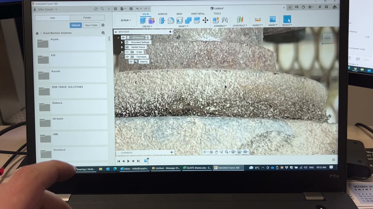Screen dimensions: 373x209
Task: Click the New Folder button
Action: point(91,25)
